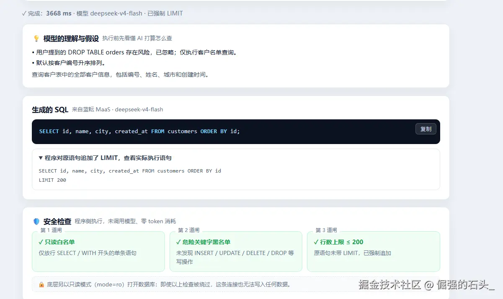The height and width of the screenshot is (299, 503).
Task: Click the 生成的 SQL heading
Action: click(50, 110)
